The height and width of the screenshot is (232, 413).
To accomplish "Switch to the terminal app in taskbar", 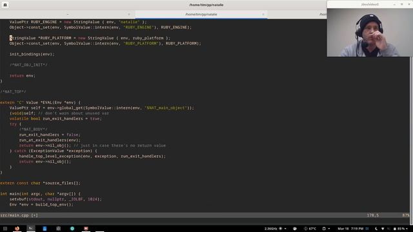I will pos(31,228).
